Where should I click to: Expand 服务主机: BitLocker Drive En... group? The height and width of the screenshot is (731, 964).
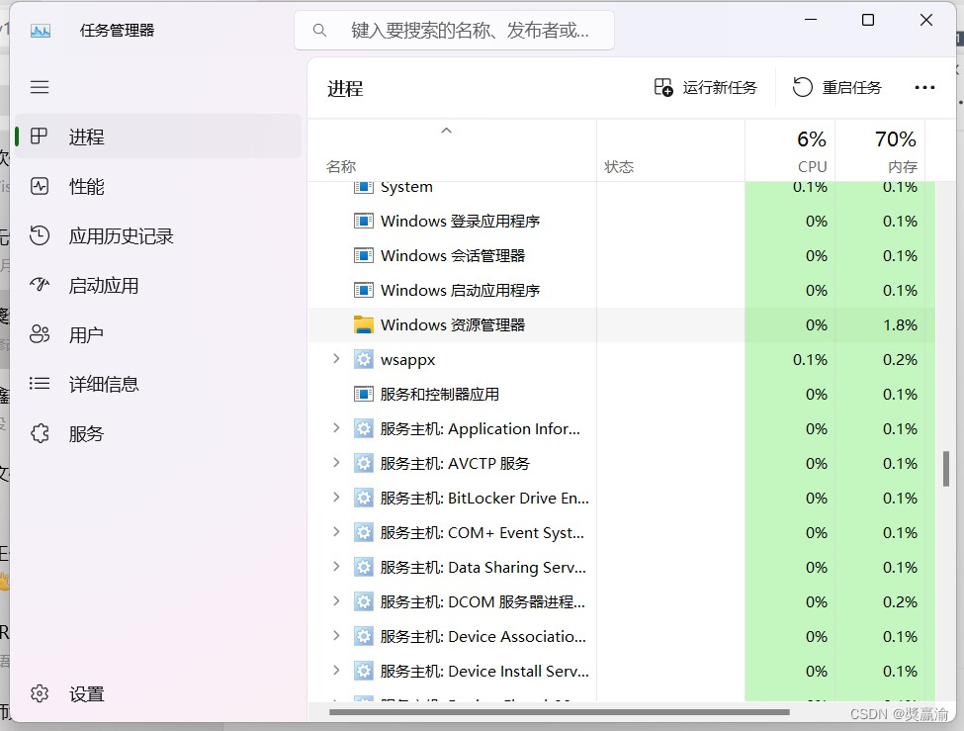336,497
